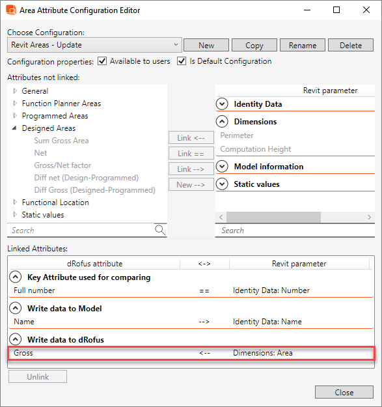The height and width of the screenshot is (407, 382).
Task: Expand the Functional Location tree node
Action: tap(15, 202)
